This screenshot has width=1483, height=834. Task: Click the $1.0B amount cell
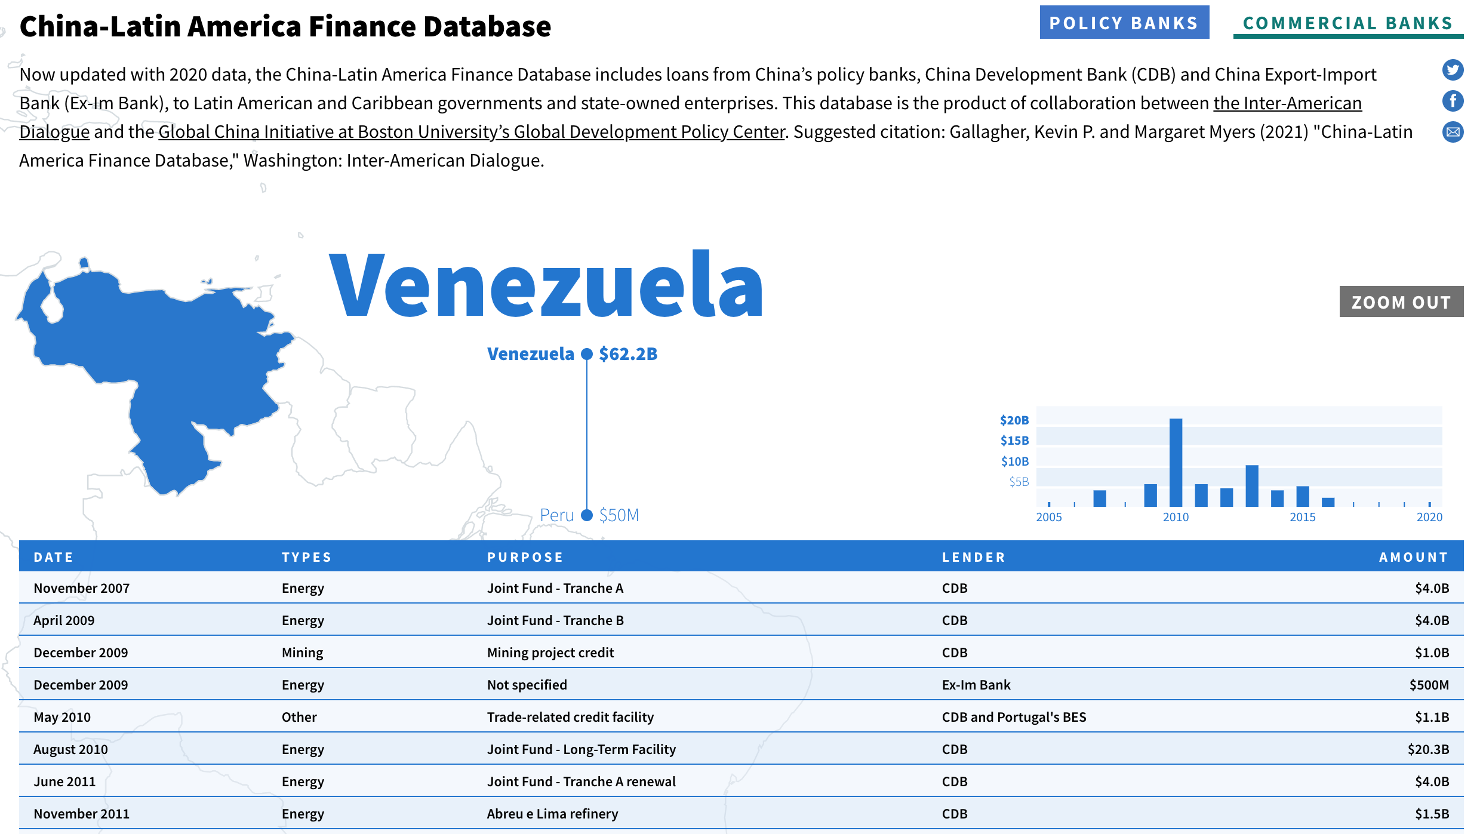(x=1432, y=653)
